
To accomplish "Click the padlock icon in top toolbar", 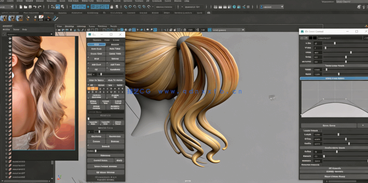I will (x=111, y=7).
